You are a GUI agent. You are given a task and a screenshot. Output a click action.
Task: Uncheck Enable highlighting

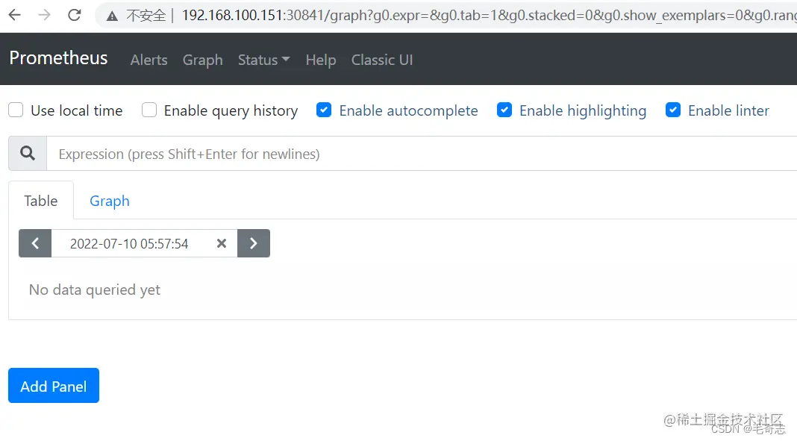pos(504,110)
